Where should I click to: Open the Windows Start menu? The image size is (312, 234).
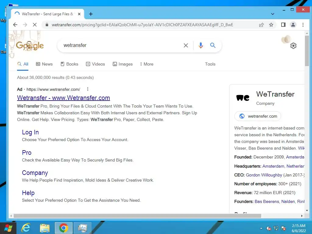coord(8,228)
